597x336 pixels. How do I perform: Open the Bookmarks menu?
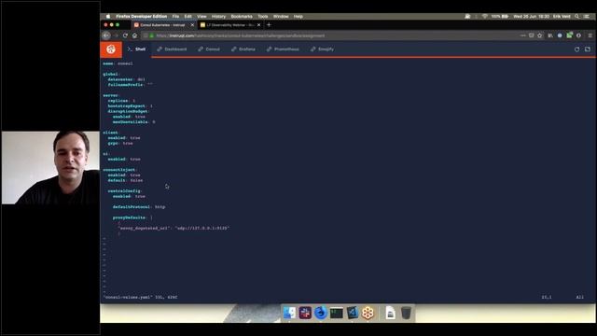tap(242, 17)
